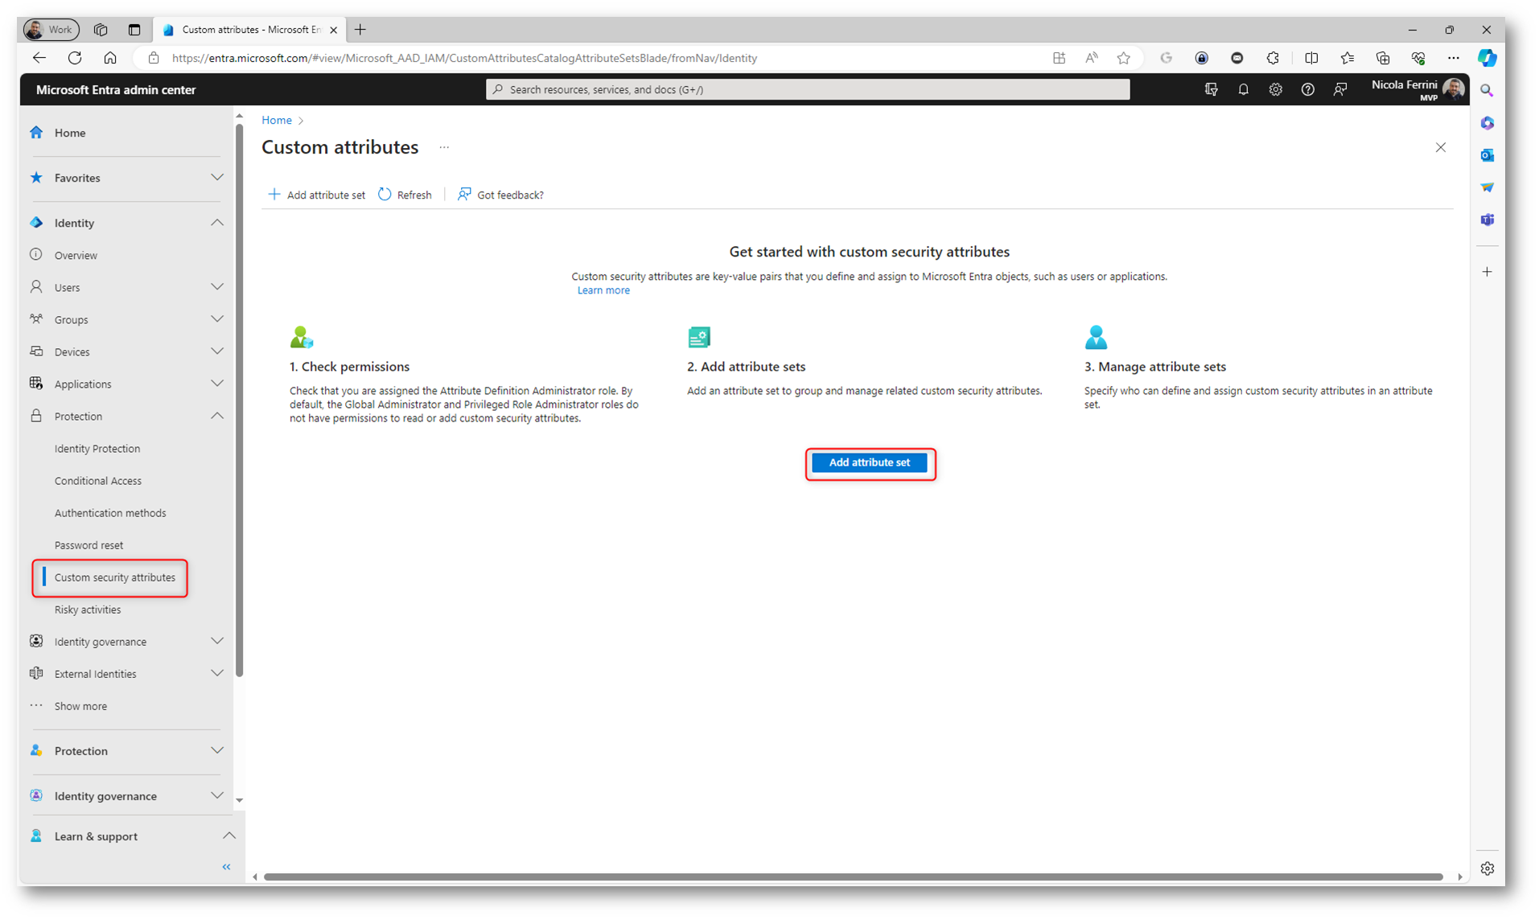Add a sidebar app with plus icon
This screenshot has height=920, width=1539.
(1487, 272)
